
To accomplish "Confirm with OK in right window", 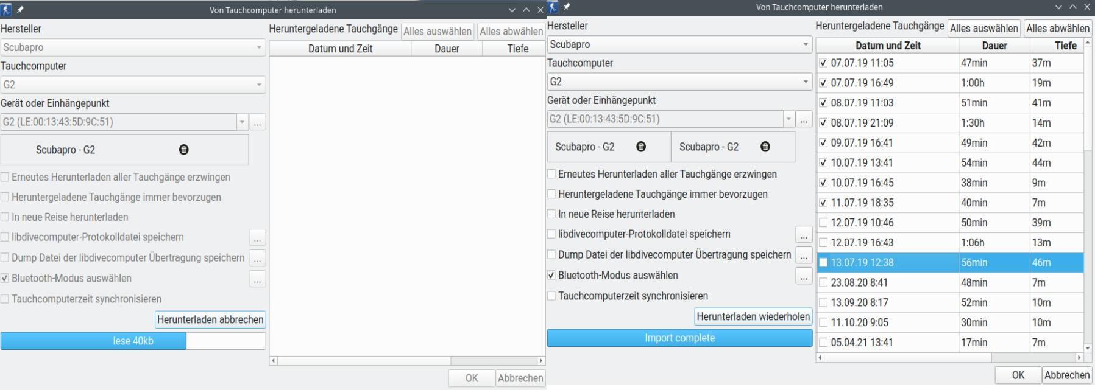I will (x=1018, y=375).
